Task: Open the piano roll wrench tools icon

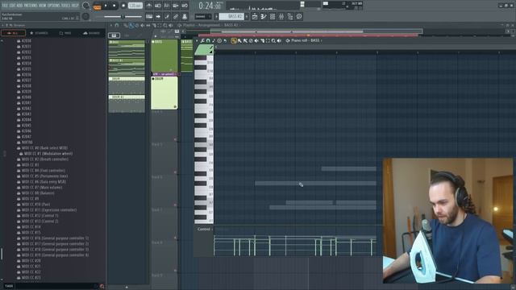Action: pyautogui.click(x=202, y=41)
